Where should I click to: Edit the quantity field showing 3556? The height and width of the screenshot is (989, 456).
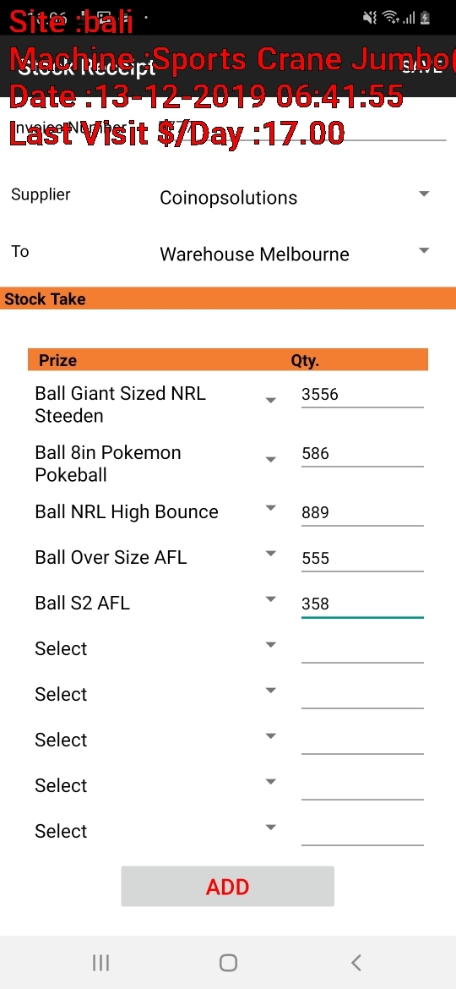[362, 395]
